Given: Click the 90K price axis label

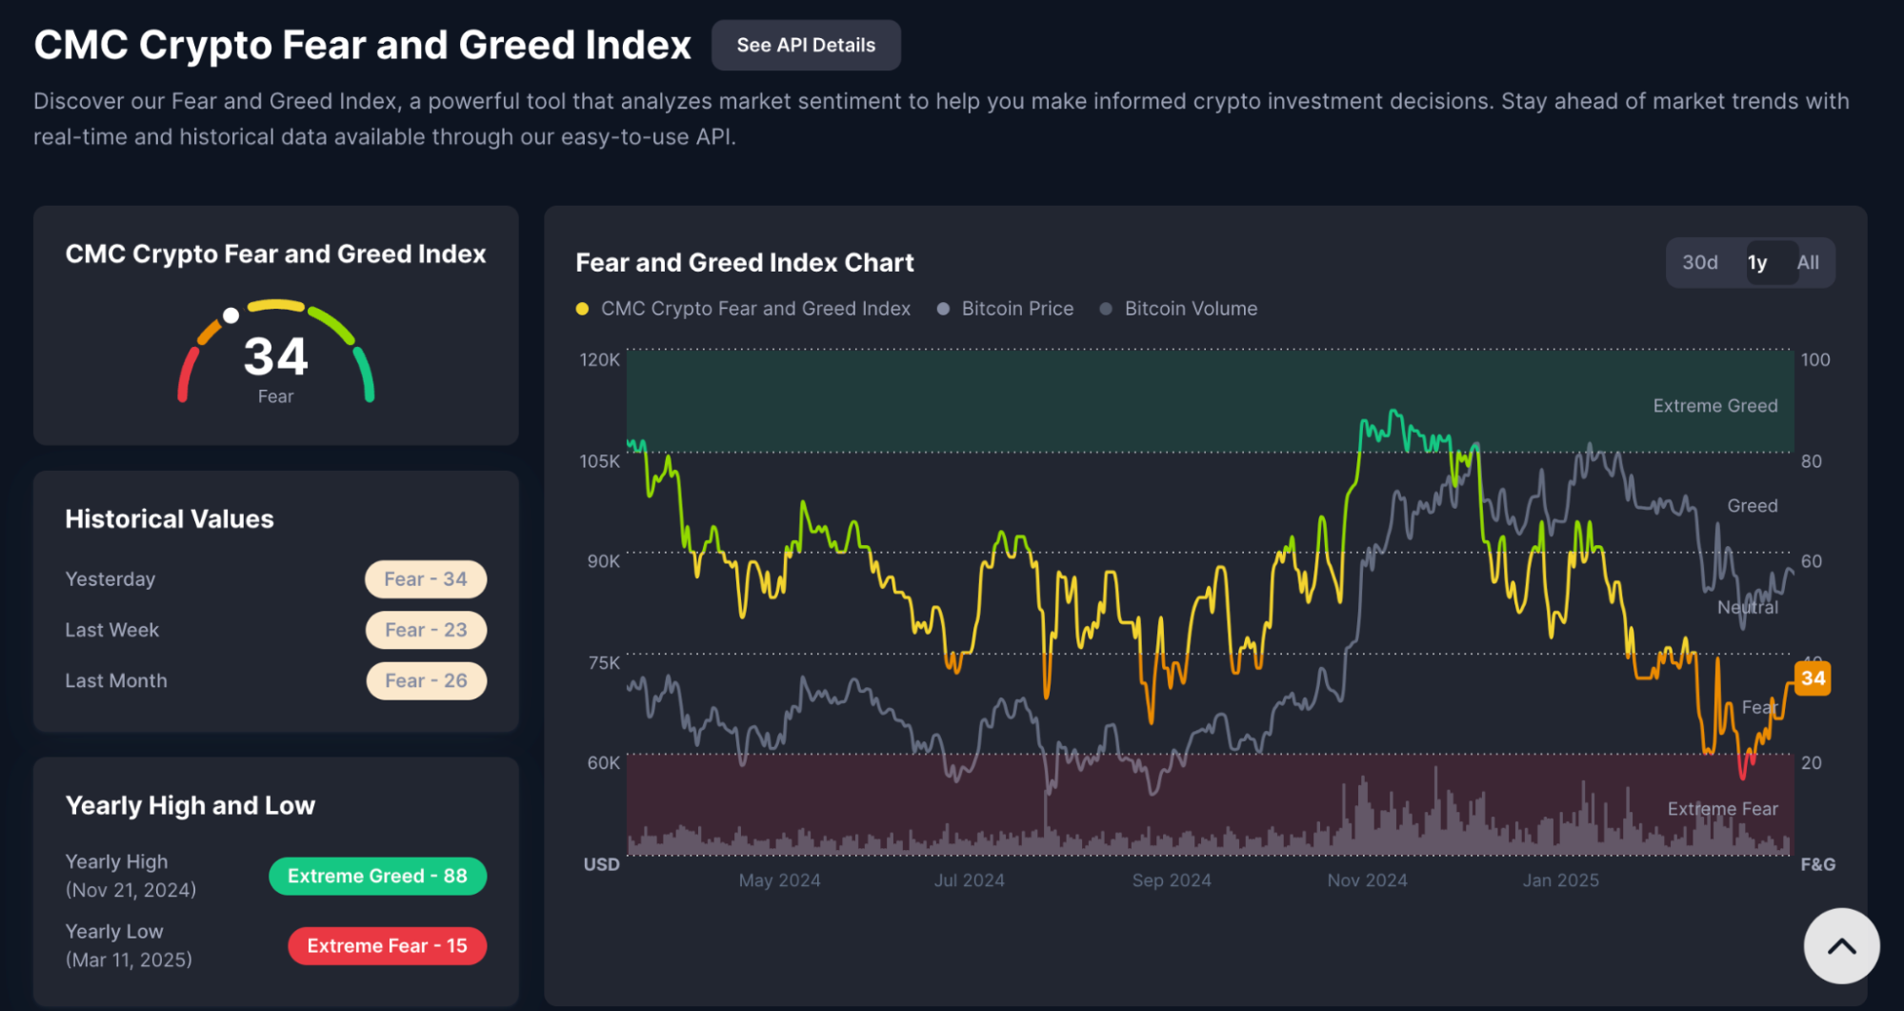Looking at the screenshot, I should (603, 561).
